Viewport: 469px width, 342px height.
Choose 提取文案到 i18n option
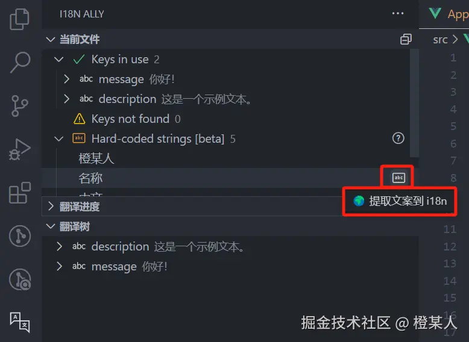click(x=400, y=201)
